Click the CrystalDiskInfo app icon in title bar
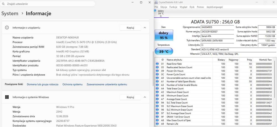 156,2
